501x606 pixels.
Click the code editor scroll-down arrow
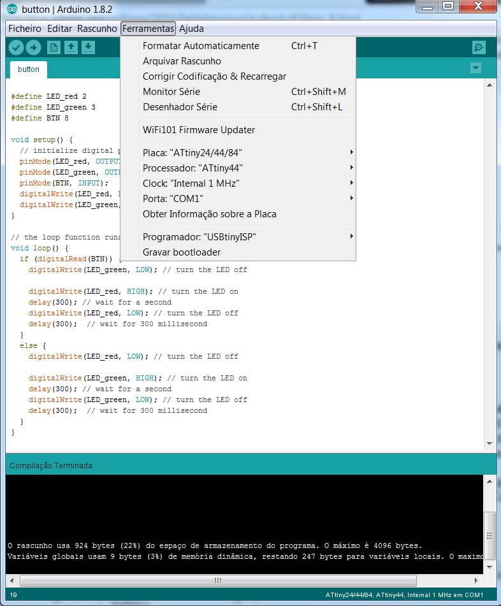(490, 444)
